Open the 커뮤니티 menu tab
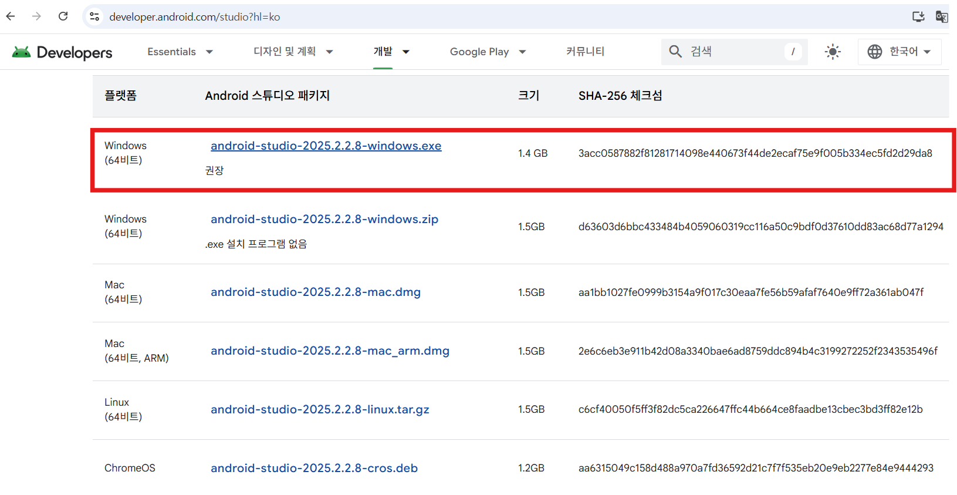 pyautogui.click(x=585, y=52)
